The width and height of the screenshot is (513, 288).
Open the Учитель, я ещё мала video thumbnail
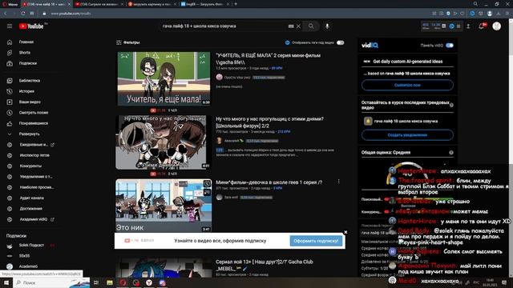click(x=164, y=78)
